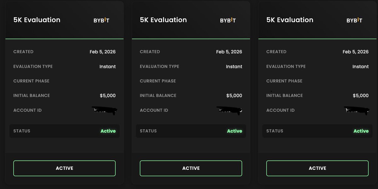Click the CREATED label in the middle card

150,52
